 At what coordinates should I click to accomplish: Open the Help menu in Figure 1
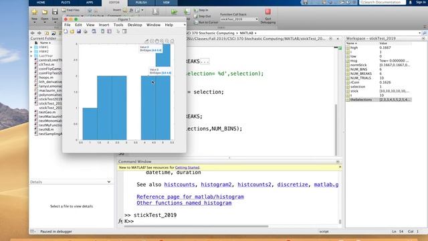pos(169,25)
